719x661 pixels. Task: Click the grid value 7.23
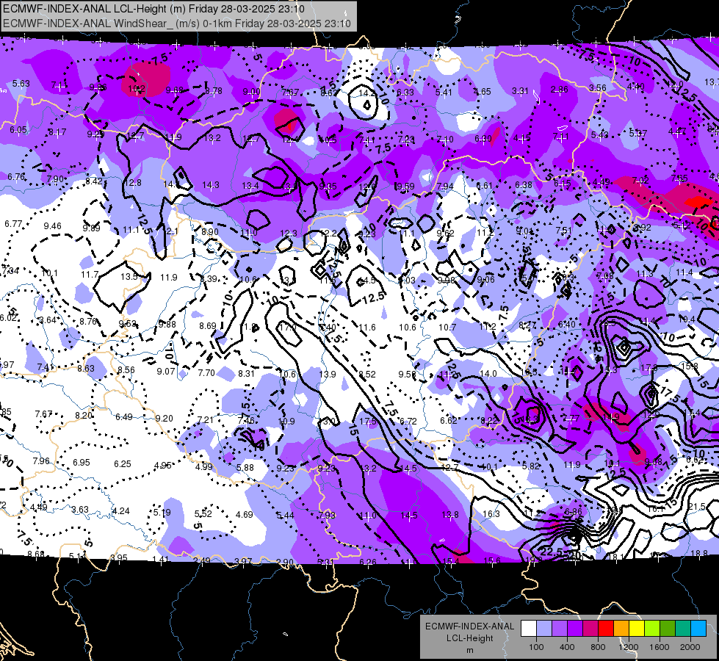coord(406,139)
